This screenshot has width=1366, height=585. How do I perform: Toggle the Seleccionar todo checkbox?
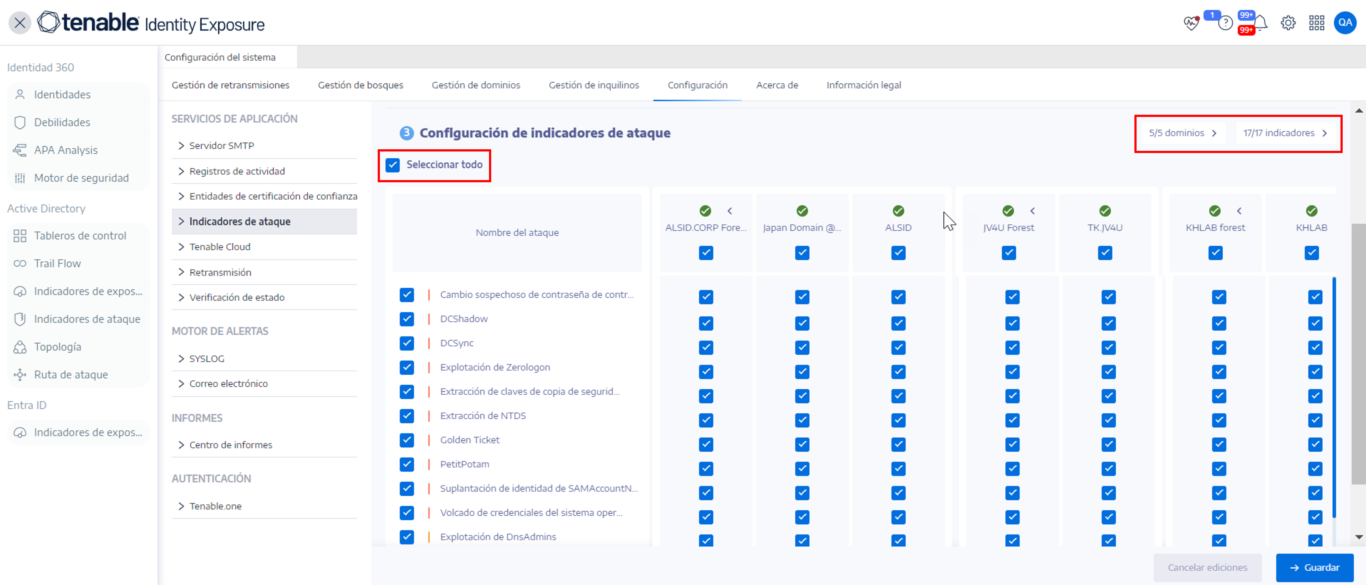(392, 165)
